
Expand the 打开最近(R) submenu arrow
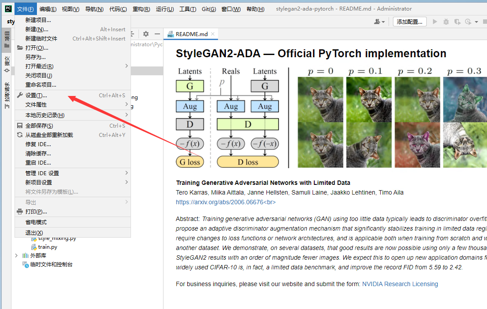(x=127, y=66)
